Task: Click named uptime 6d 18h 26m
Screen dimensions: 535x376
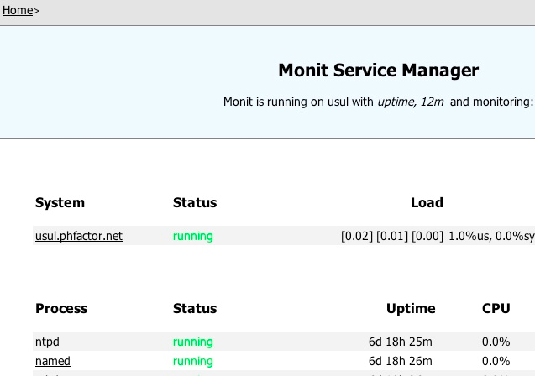Action: [401, 361]
